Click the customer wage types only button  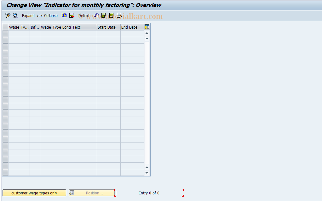(34, 193)
